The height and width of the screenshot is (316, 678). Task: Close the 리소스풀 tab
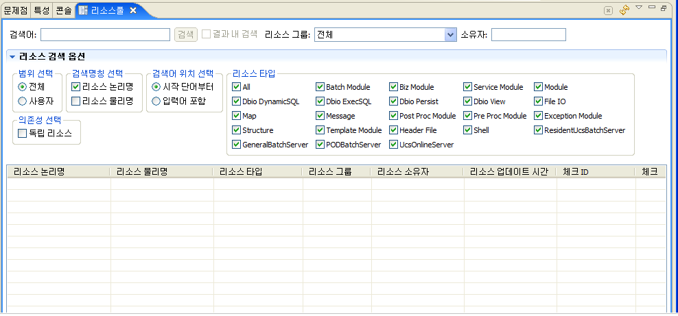pos(133,10)
